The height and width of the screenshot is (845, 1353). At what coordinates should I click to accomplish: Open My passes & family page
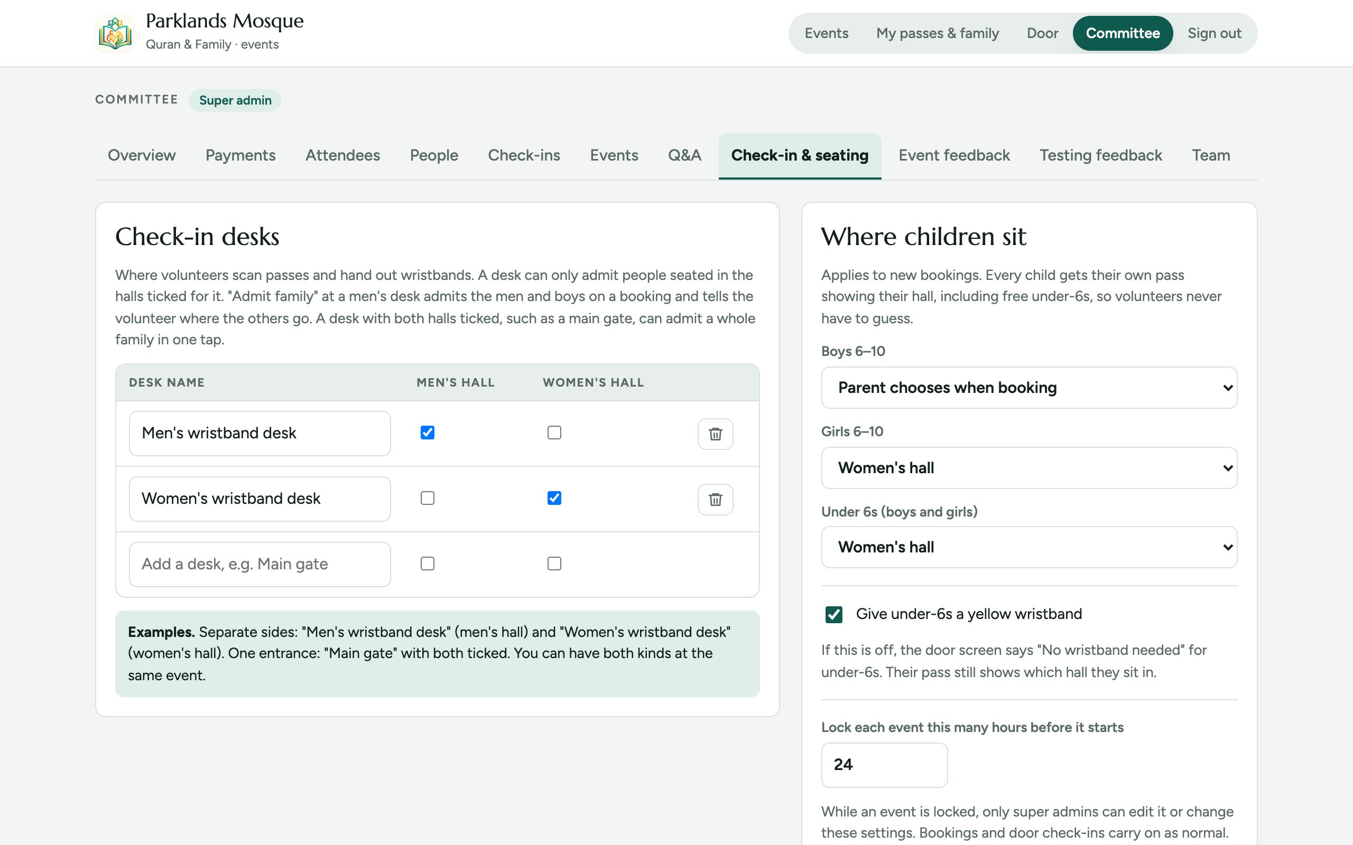click(x=937, y=33)
